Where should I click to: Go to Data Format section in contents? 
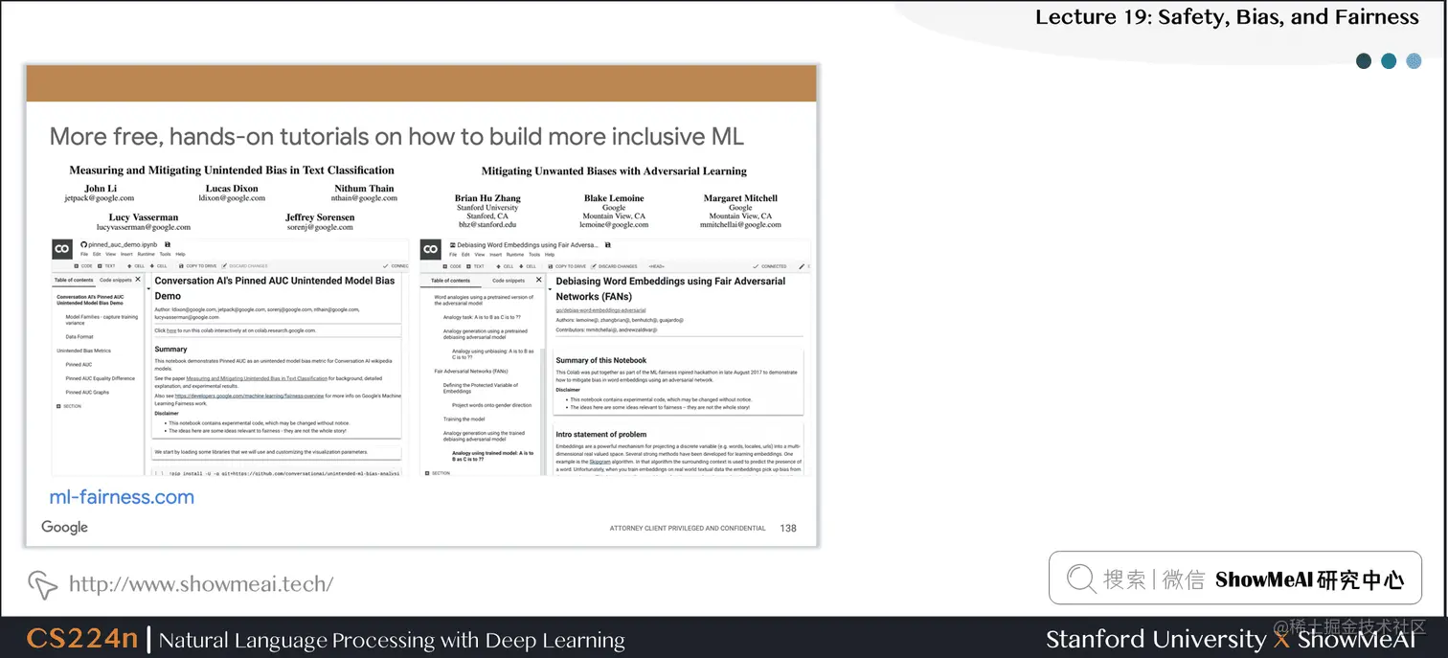[x=79, y=337]
